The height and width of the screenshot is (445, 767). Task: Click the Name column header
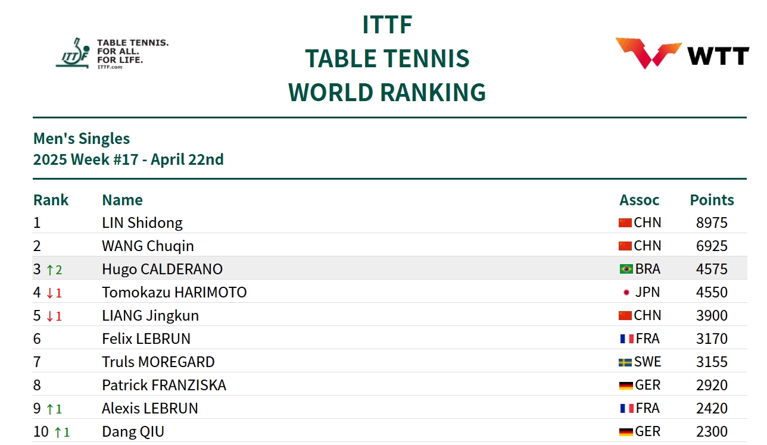(x=122, y=200)
